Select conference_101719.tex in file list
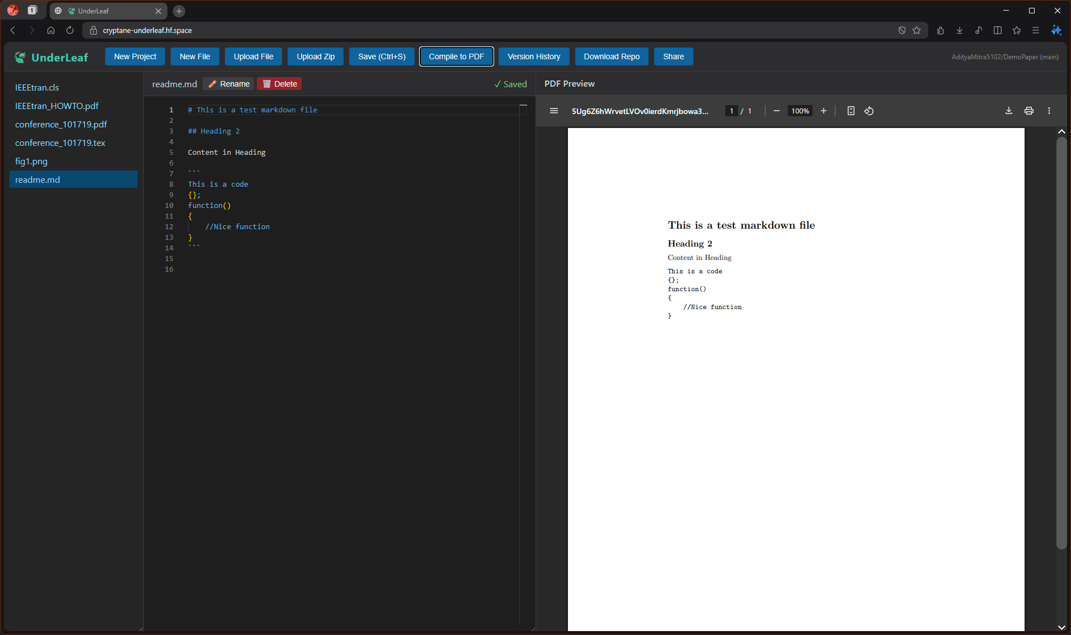Image resolution: width=1071 pixels, height=635 pixels. 60,143
